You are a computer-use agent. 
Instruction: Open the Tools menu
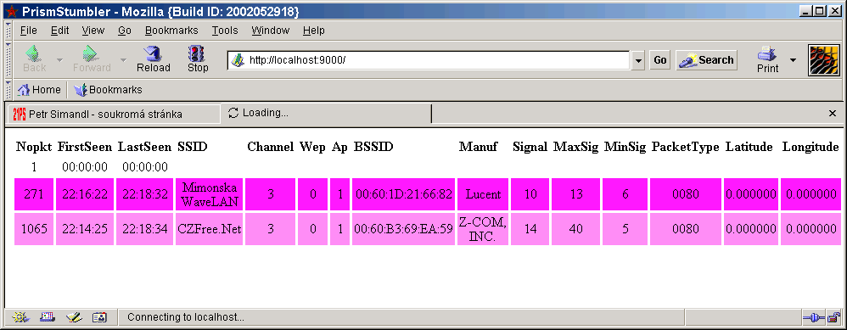[x=225, y=31]
